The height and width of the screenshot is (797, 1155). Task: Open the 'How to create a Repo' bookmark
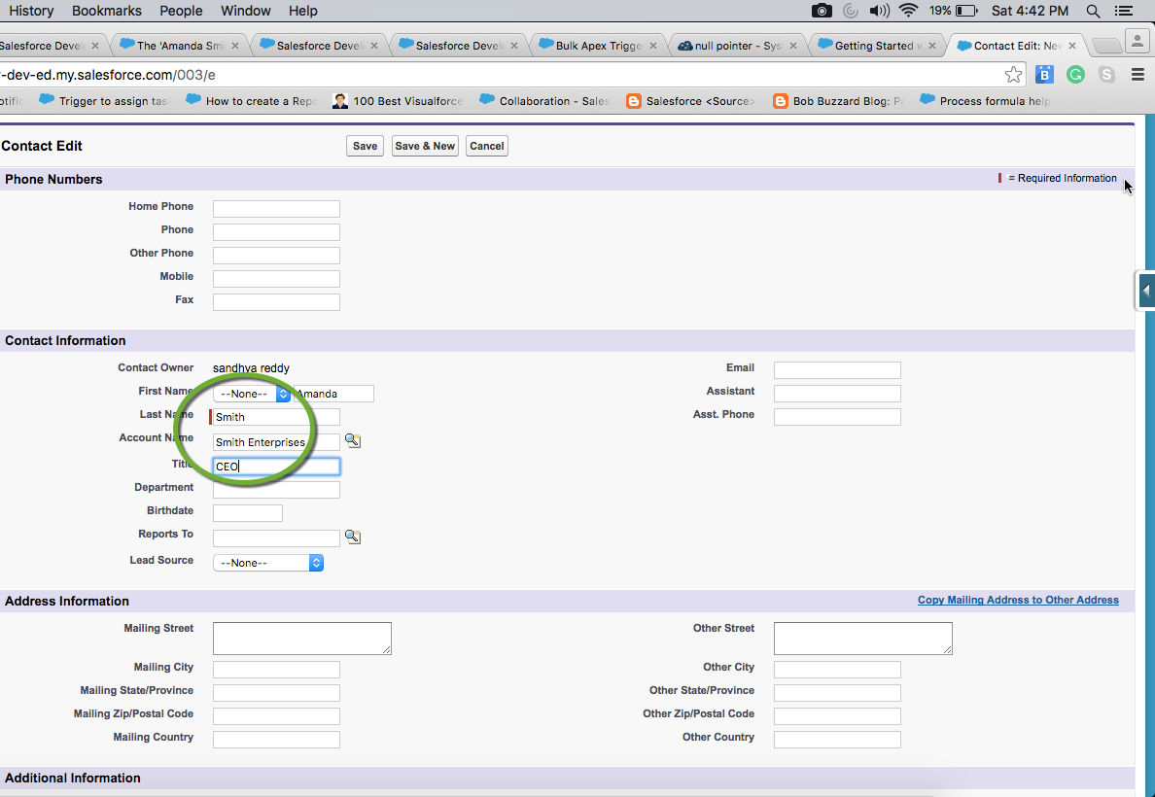point(251,101)
